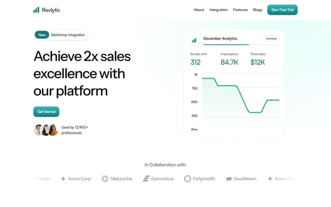Click the first user avatar photo

pyautogui.click(x=38, y=130)
